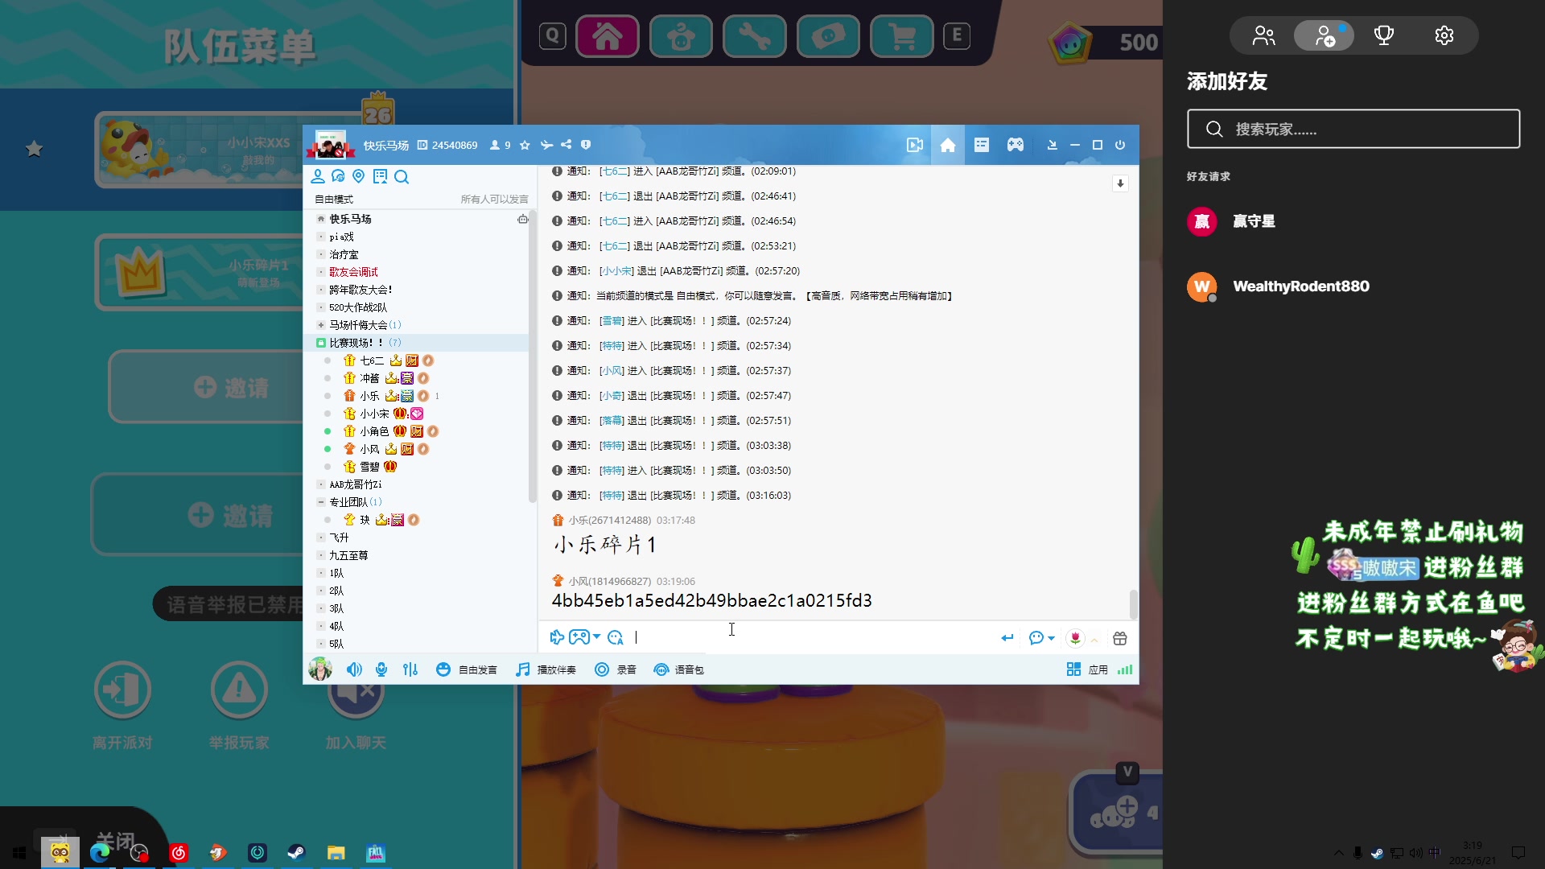This screenshot has height=869, width=1545.
Task: Open the friends list tab in right panel
Action: pyautogui.click(x=1264, y=35)
